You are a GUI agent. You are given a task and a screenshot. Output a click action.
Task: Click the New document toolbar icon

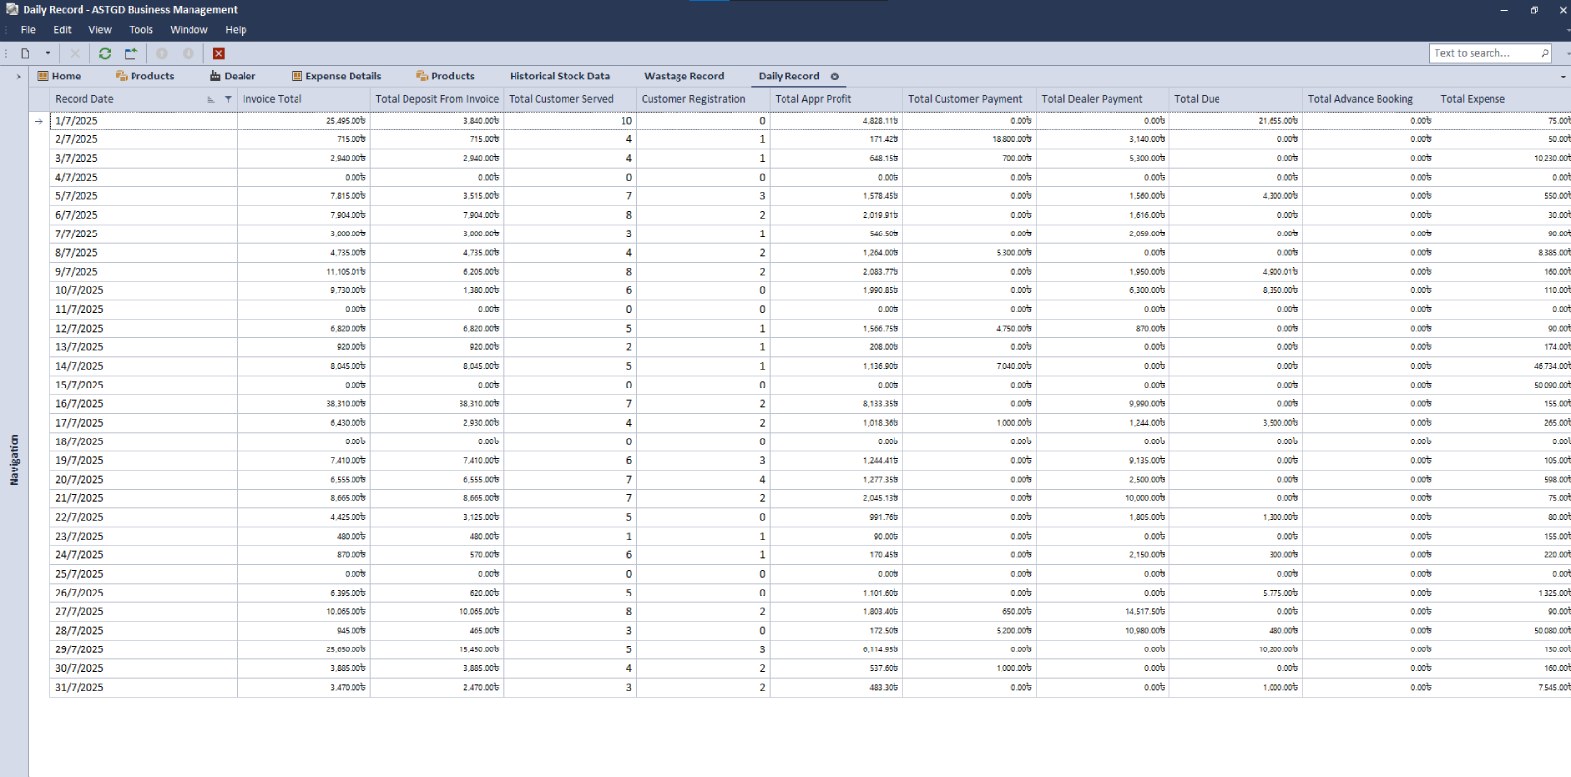[26, 54]
